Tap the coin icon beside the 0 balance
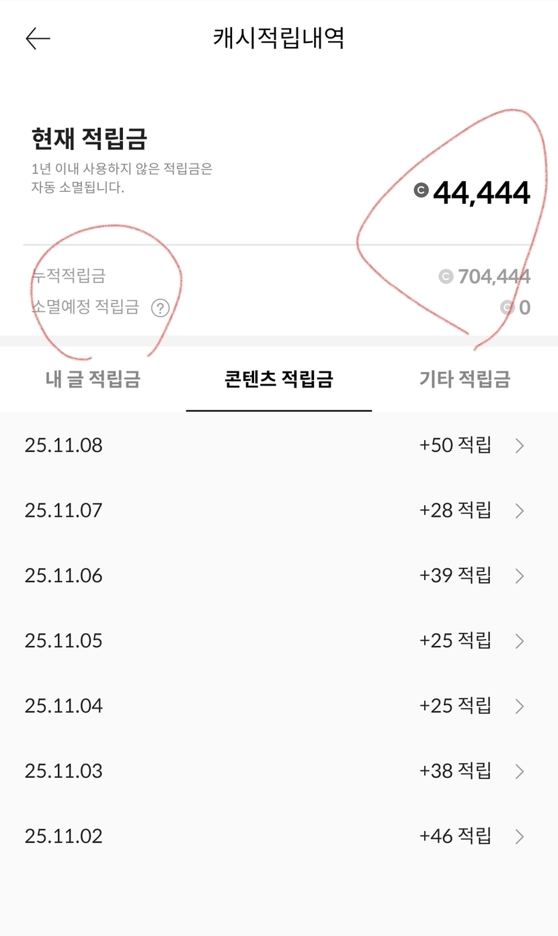This screenshot has width=558, height=936. click(508, 308)
